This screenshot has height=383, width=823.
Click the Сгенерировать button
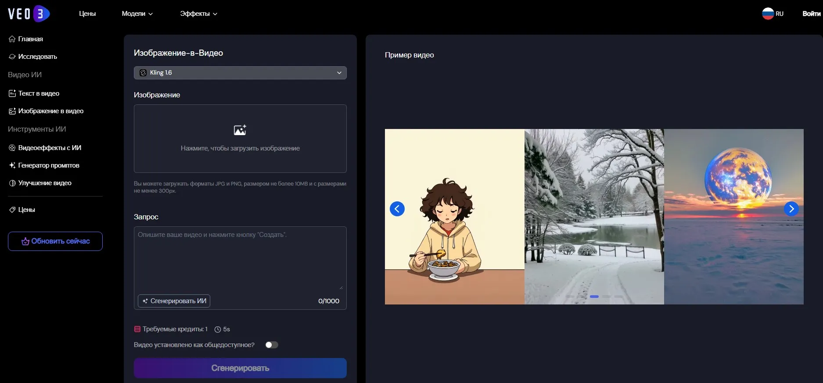[x=240, y=368]
